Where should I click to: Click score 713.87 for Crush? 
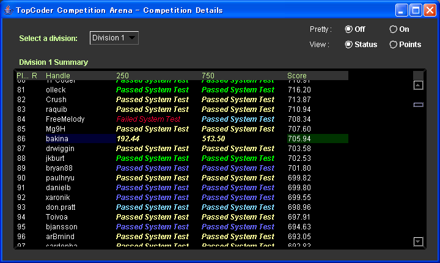(299, 100)
